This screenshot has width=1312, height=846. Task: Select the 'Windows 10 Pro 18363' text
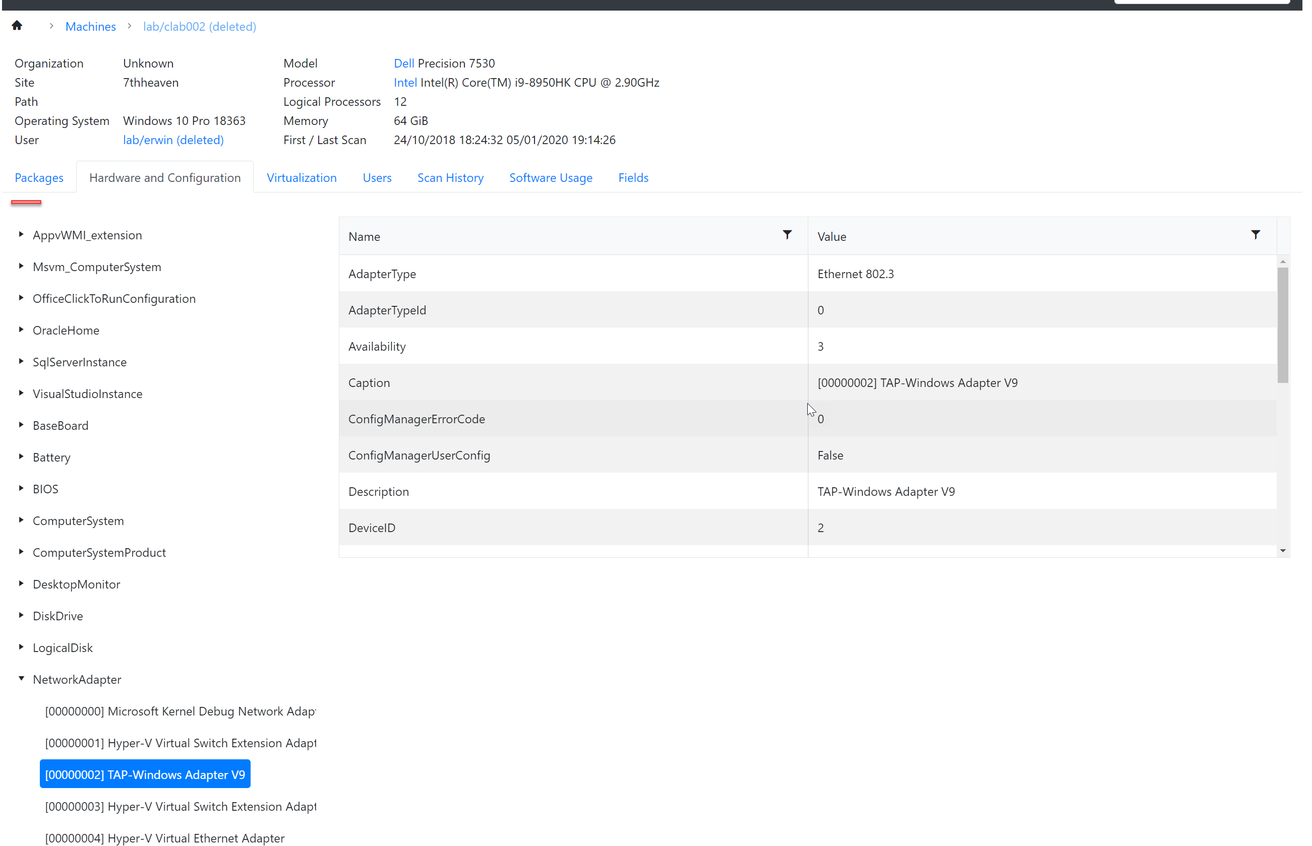coord(184,120)
